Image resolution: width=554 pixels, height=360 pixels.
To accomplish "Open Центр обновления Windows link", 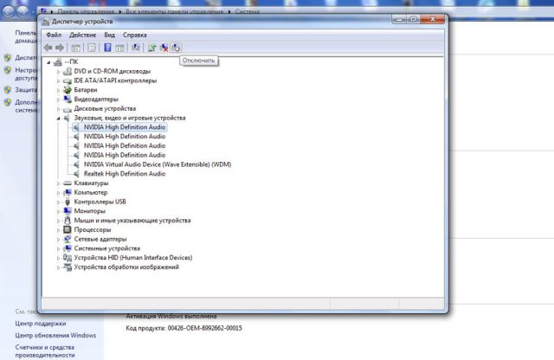I will (x=55, y=335).
